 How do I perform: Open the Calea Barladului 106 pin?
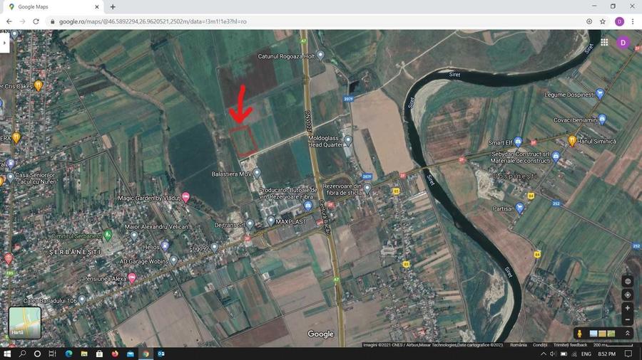(x=82, y=300)
